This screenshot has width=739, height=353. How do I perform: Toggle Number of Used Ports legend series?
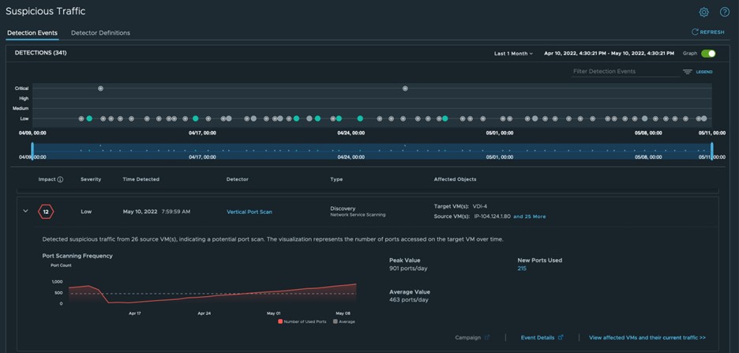pyautogui.click(x=302, y=321)
